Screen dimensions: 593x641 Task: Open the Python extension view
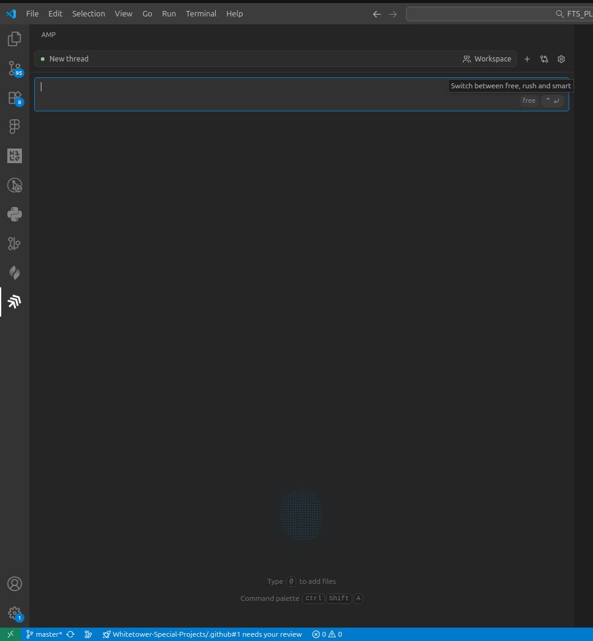click(14, 214)
